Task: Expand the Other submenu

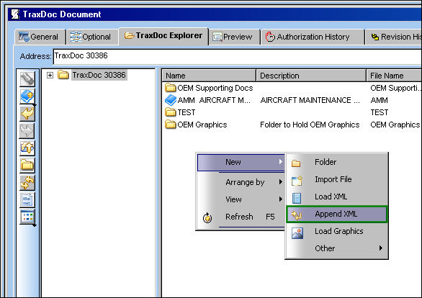Action: point(336,248)
